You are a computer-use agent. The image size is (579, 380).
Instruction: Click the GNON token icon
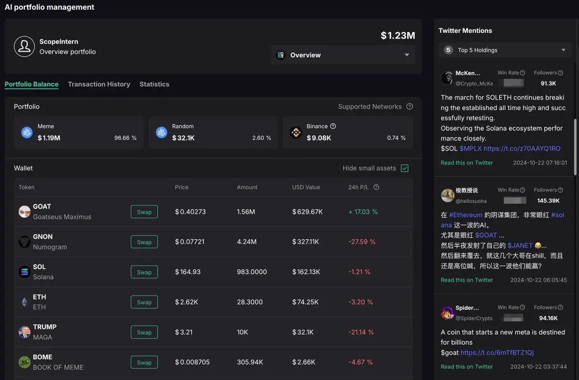tap(25, 242)
